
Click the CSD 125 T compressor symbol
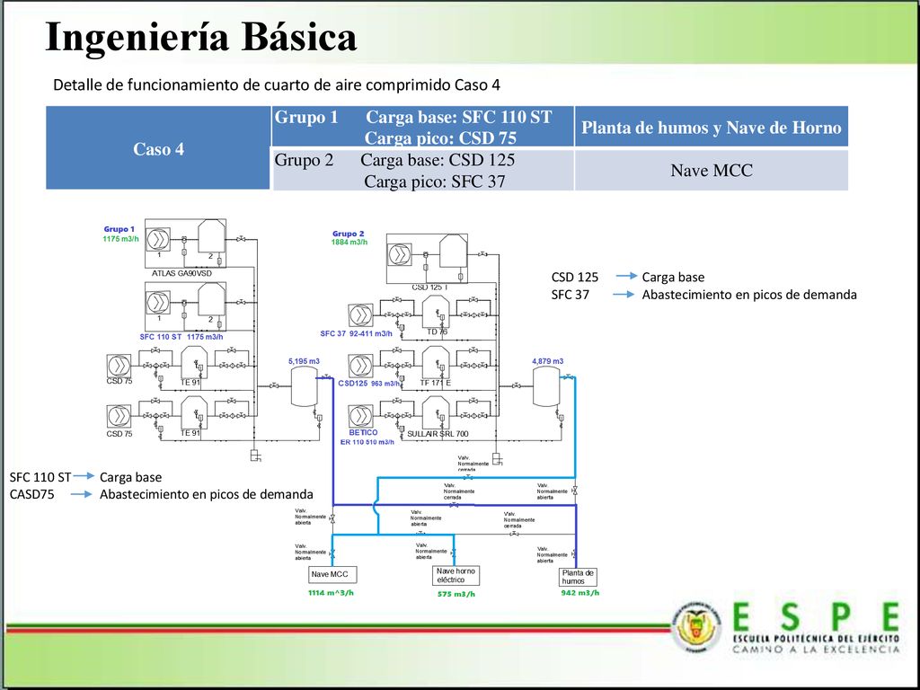(400, 254)
